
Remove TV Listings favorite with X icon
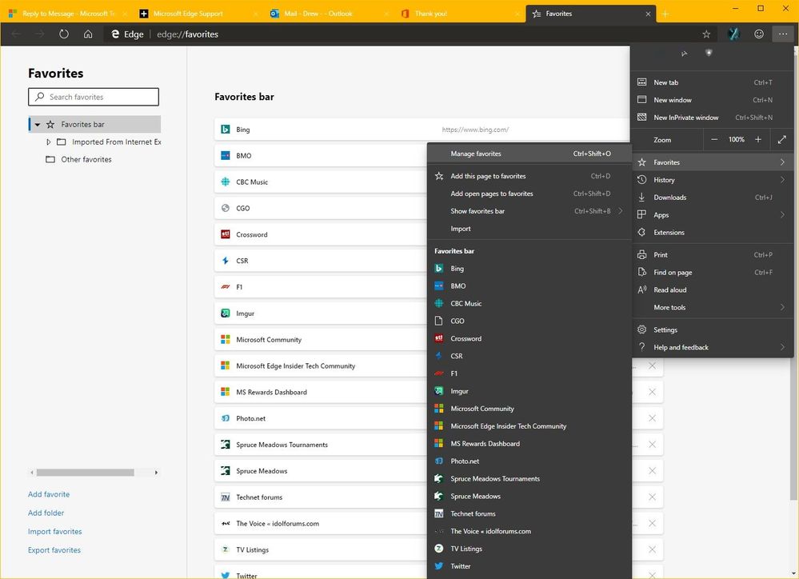pos(653,550)
